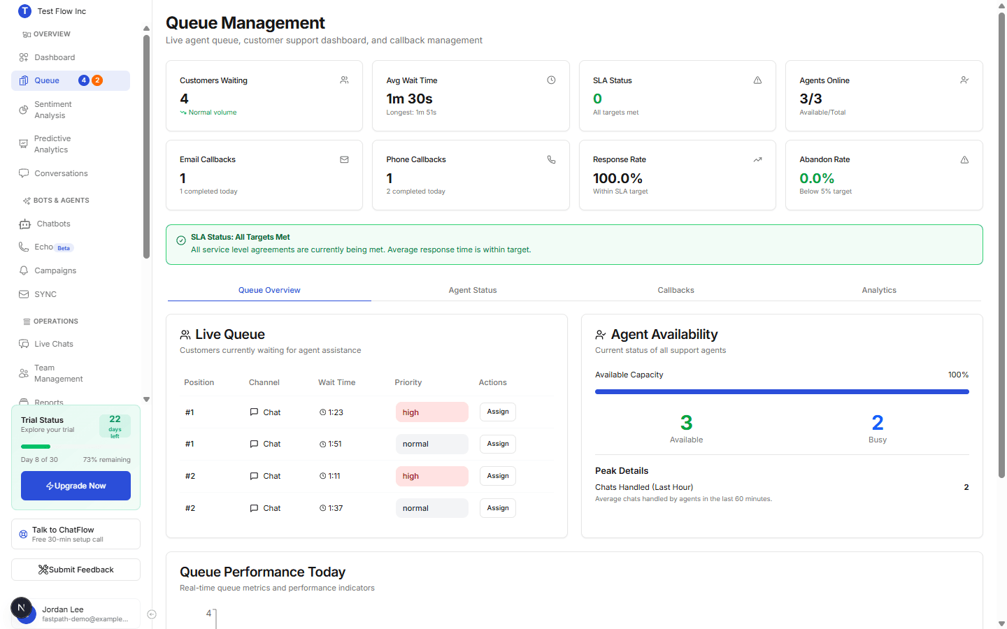Click the Email Callbacks envelope icon
This screenshot has height=629, width=1007.
tap(344, 159)
